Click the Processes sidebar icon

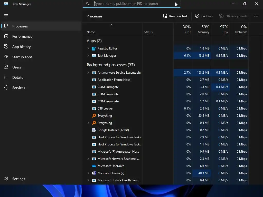(6, 26)
